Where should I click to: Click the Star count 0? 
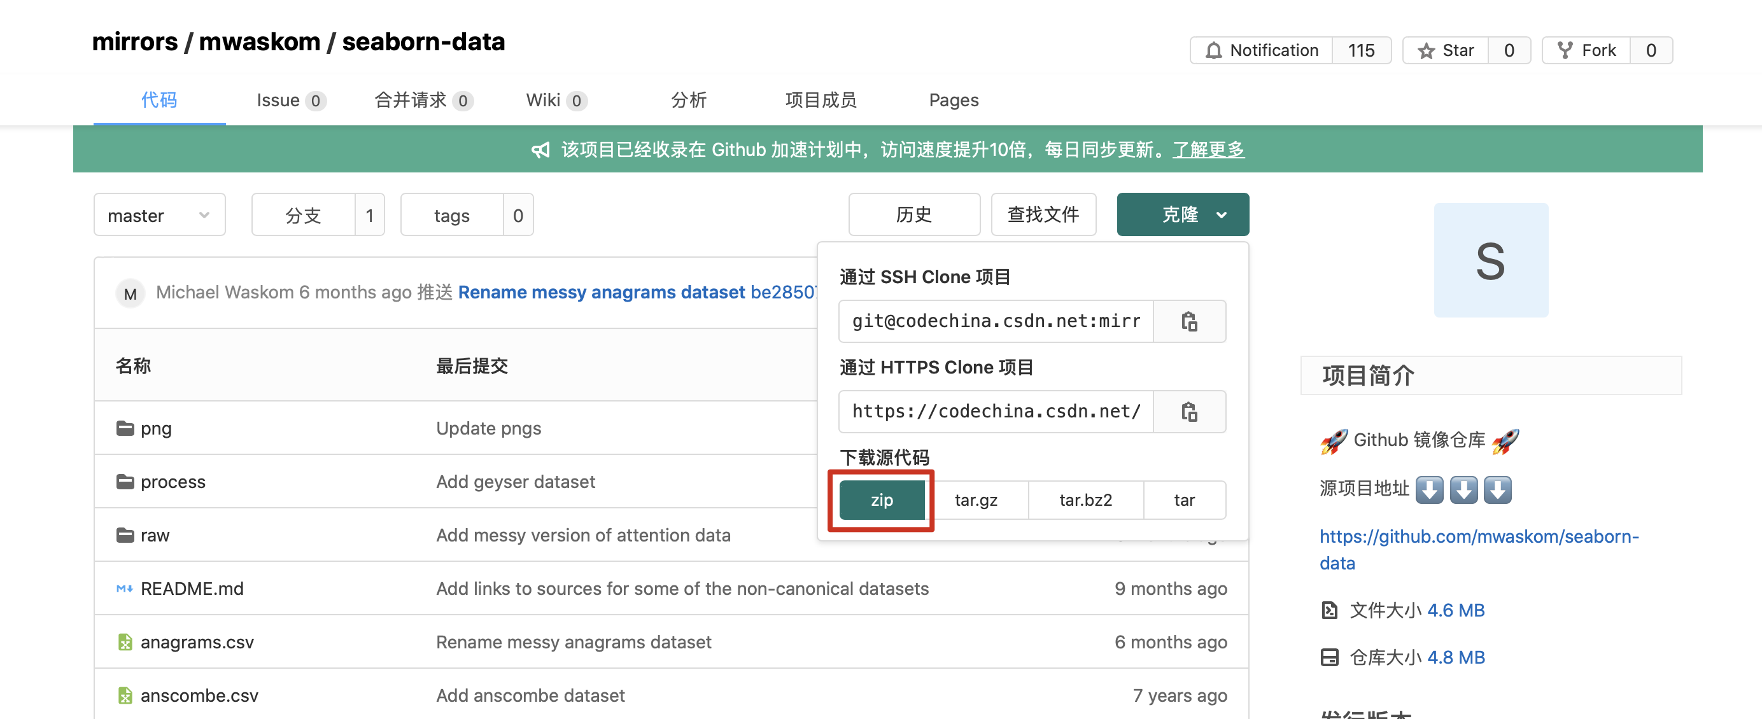pyautogui.click(x=1509, y=50)
